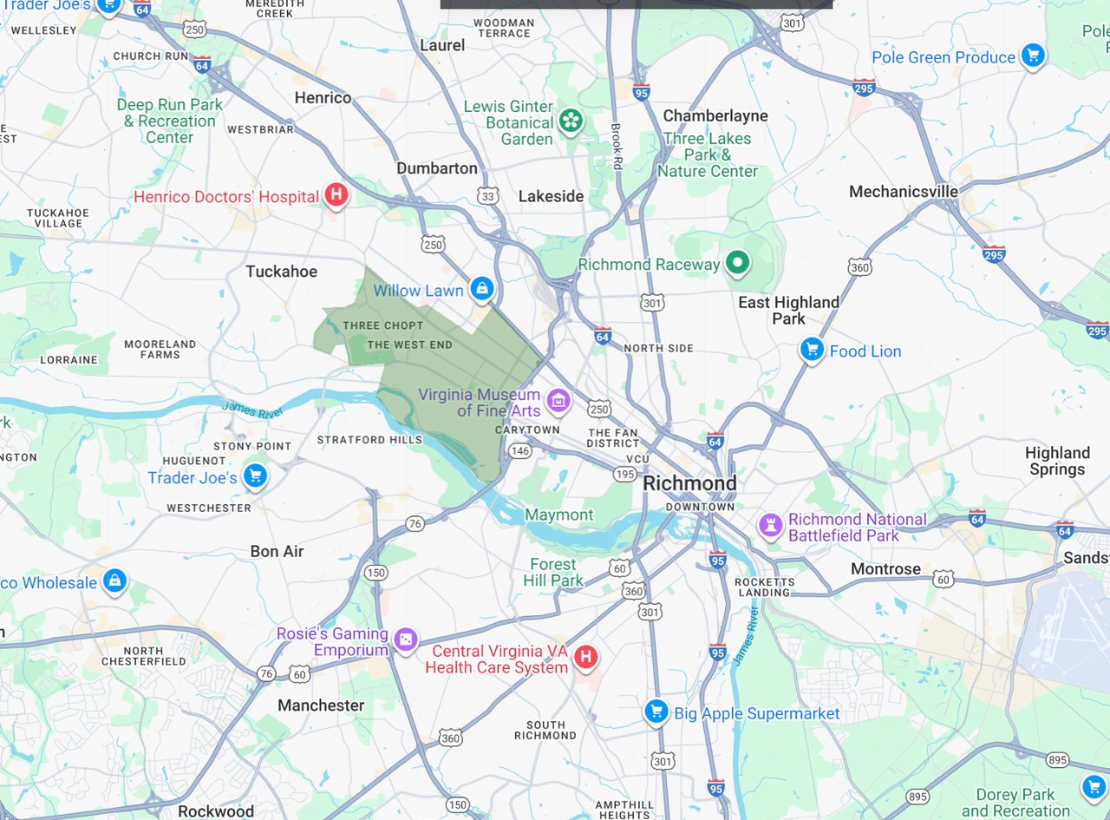Select the Willow Lawn shopping bag pin
This screenshot has width=1110, height=820.
pos(481,289)
